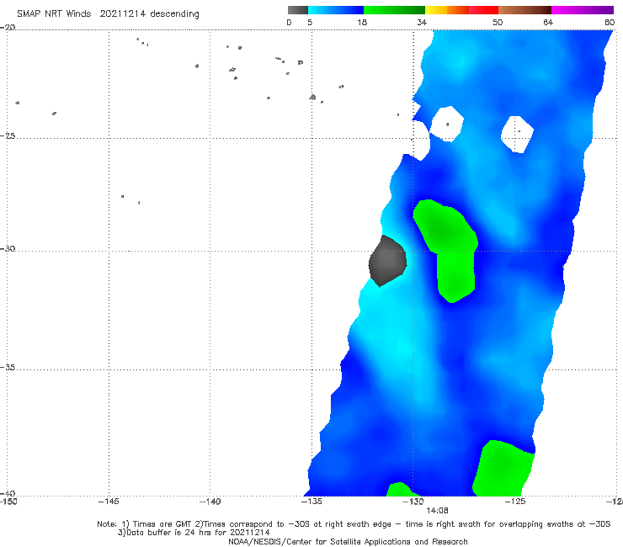The height and width of the screenshot is (547, 623).
Task: Click the color bar label '50'
Action: coord(498,23)
